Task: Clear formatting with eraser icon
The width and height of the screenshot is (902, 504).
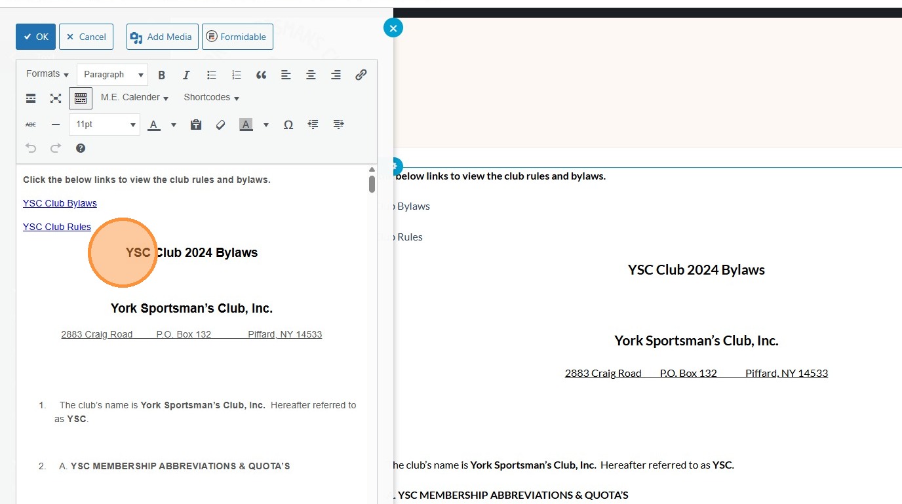Action: pos(220,125)
